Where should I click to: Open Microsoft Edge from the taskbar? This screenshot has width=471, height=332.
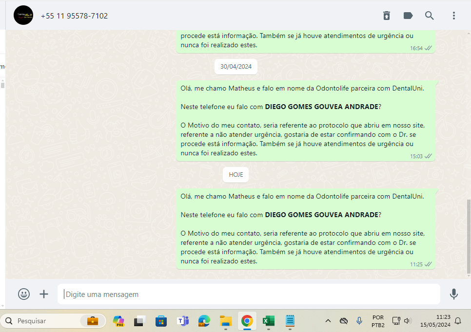pyautogui.click(x=204, y=321)
